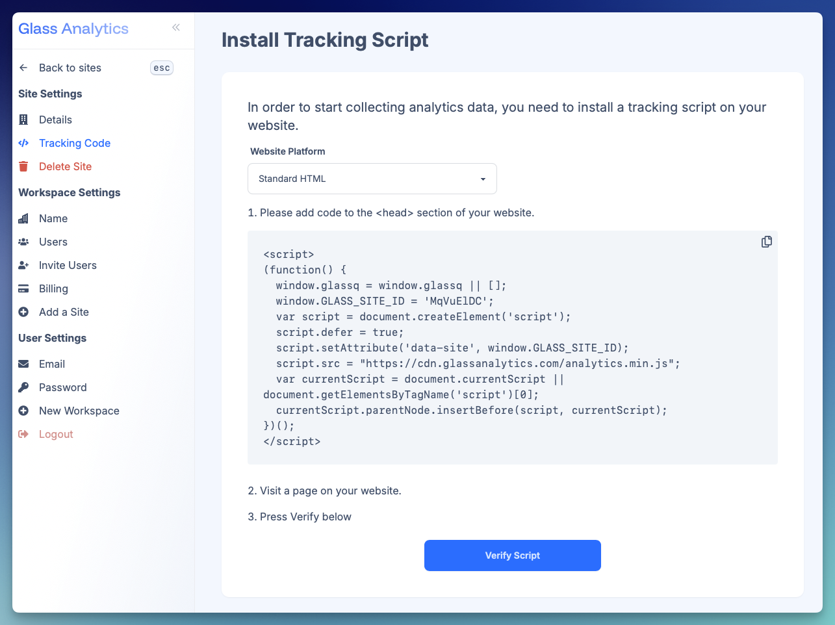
Task: Open Billing settings
Action: coord(53,288)
